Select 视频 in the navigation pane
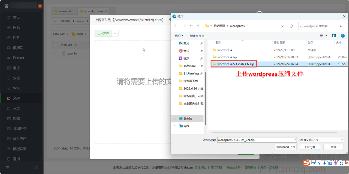The image size is (349, 174). (x=186, y=58)
